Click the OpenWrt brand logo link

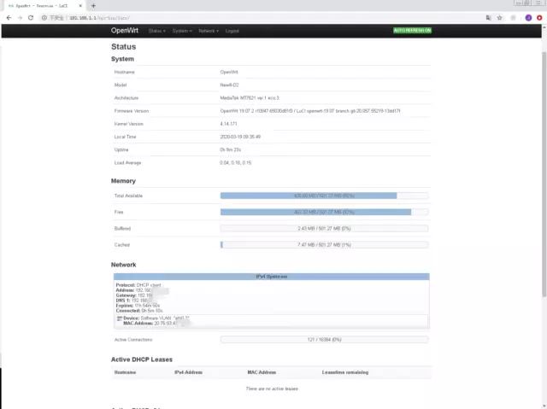point(125,31)
